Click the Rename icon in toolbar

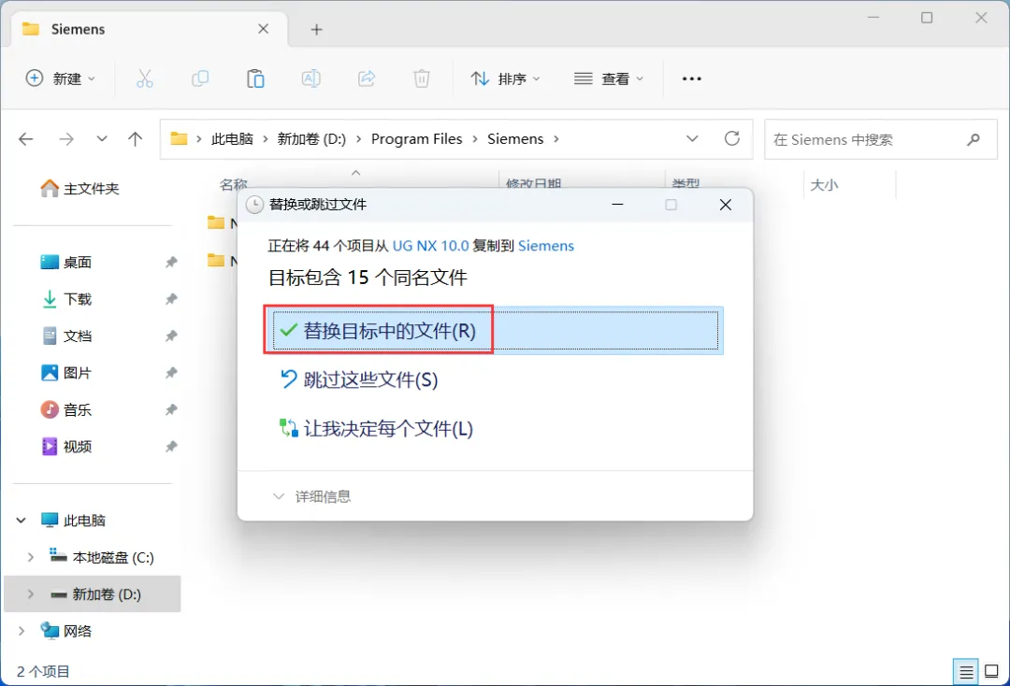click(311, 79)
